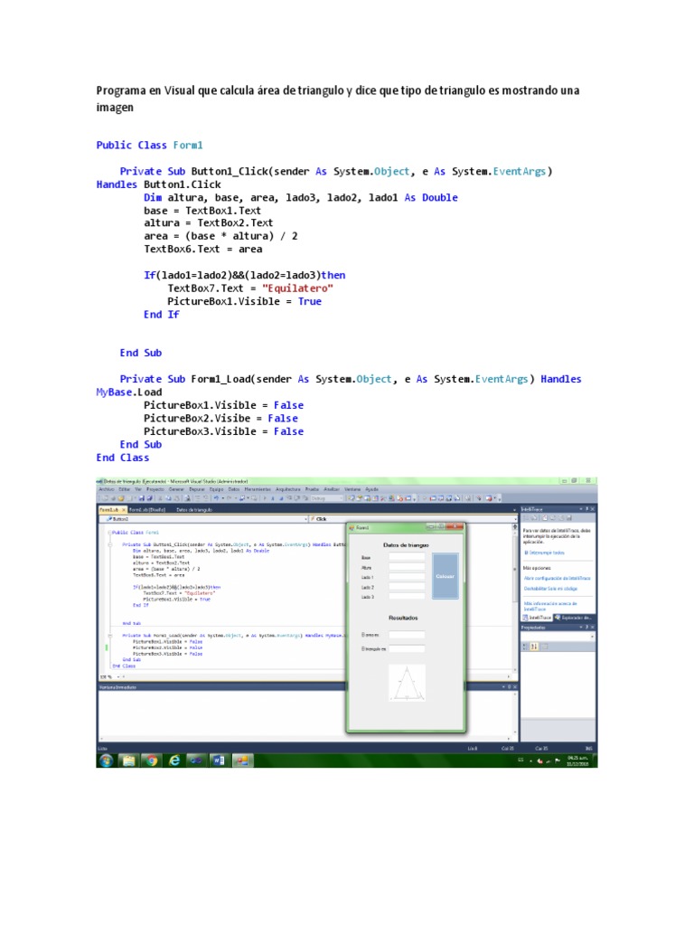Click the triangle picture in Form1
The width and height of the screenshot is (694, 926).
coord(407,684)
